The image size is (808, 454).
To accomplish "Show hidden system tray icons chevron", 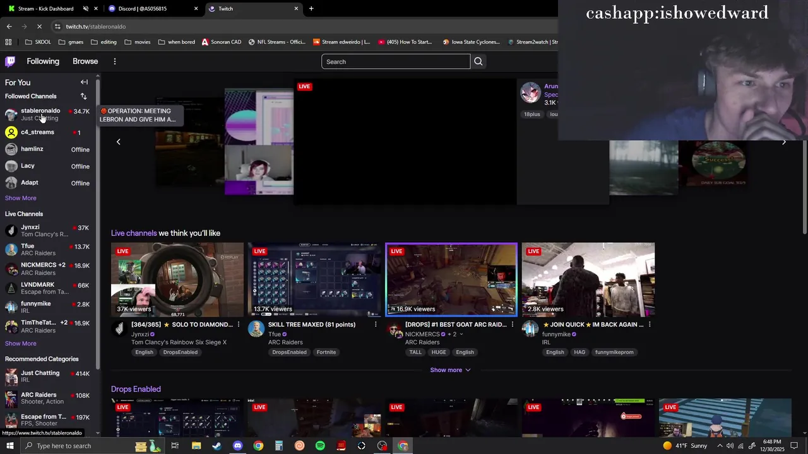I will (720, 446).
